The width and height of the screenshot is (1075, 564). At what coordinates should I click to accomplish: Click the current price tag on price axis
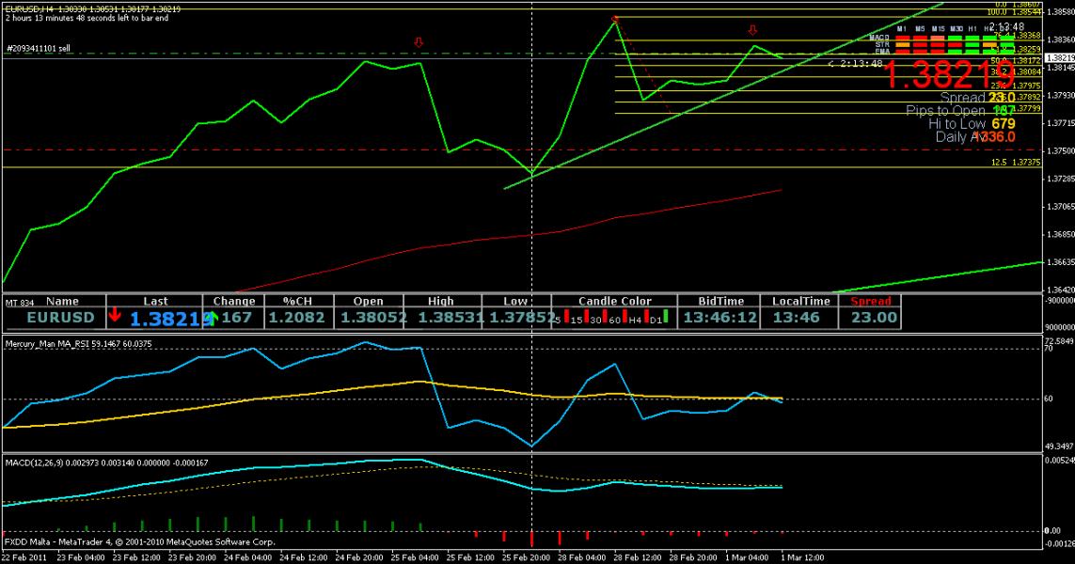1058,57
